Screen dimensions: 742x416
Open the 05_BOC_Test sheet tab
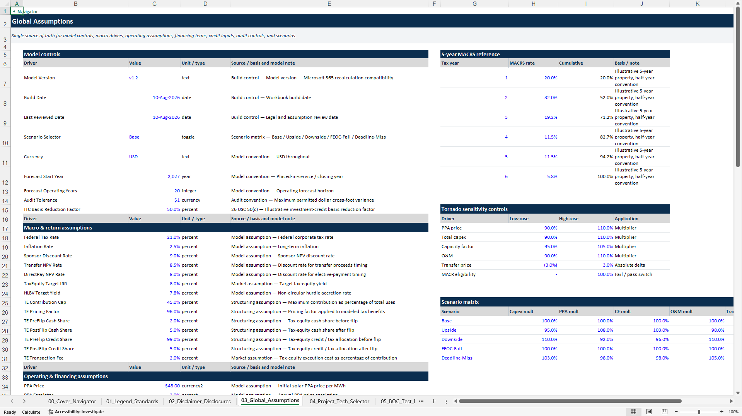pyautogui.click(x=398, y=401)
